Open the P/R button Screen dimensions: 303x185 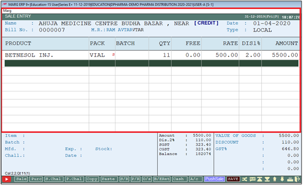pyautogui.click(x=136, y=179)
